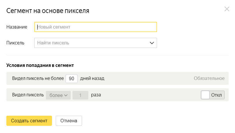
Task: Click the white knob of the switch
Action: [x=205, y=95]
